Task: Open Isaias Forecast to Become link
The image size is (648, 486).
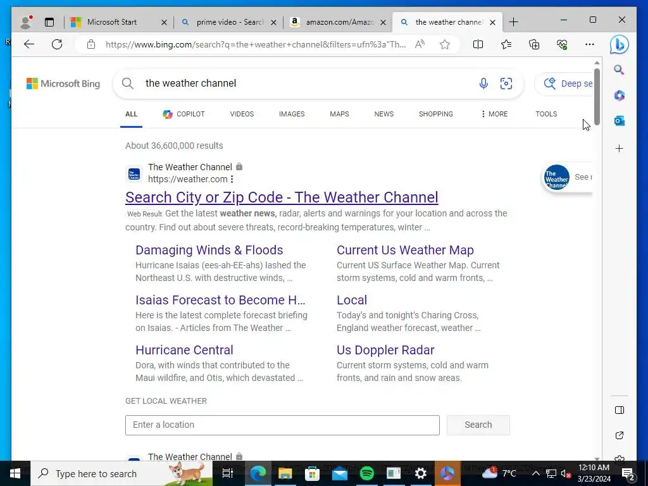Action: [x=220, y=300]
